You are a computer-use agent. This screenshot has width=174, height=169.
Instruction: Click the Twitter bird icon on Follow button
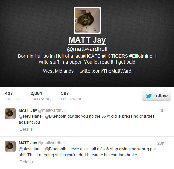(149, 96)
